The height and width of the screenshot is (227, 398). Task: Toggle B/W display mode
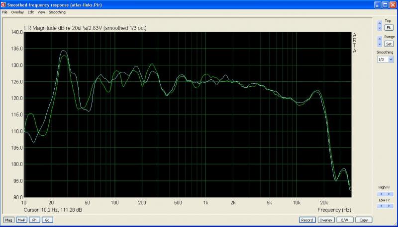[345, 220]
